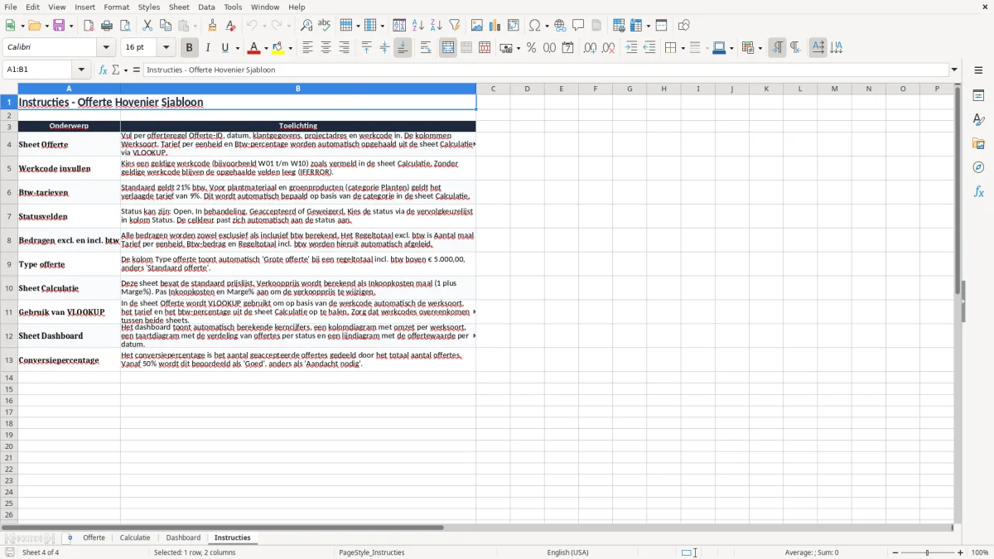Insert a pivot table

click(x=514, y=26)
